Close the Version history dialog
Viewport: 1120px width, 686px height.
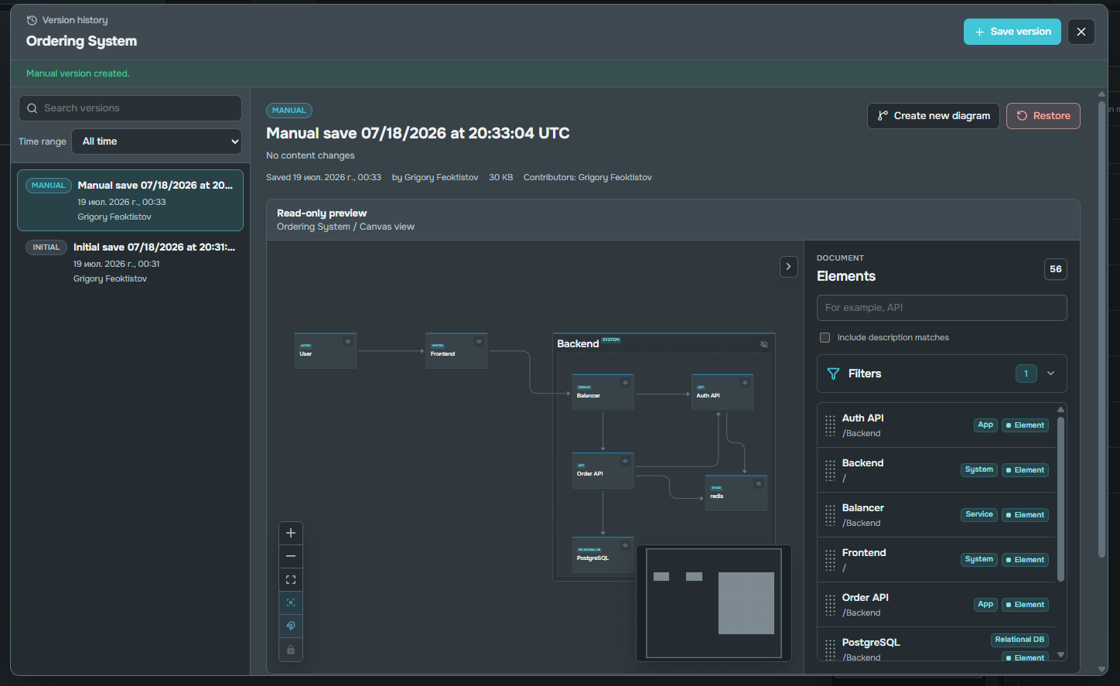point(1081,32)
